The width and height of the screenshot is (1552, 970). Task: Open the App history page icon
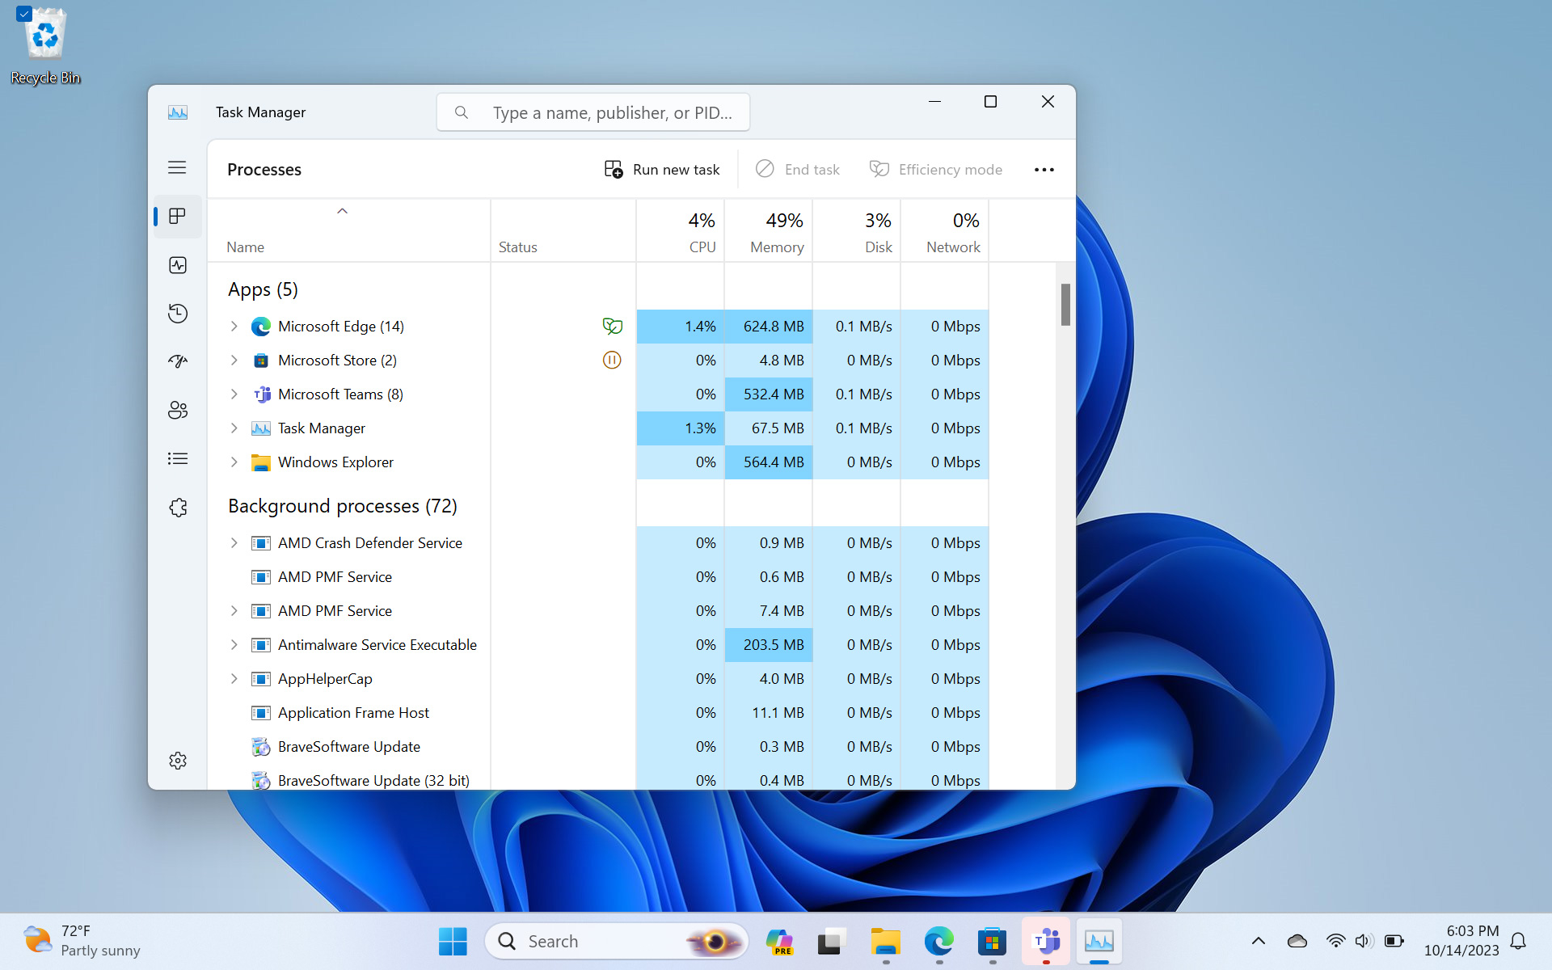pos(178,314)
